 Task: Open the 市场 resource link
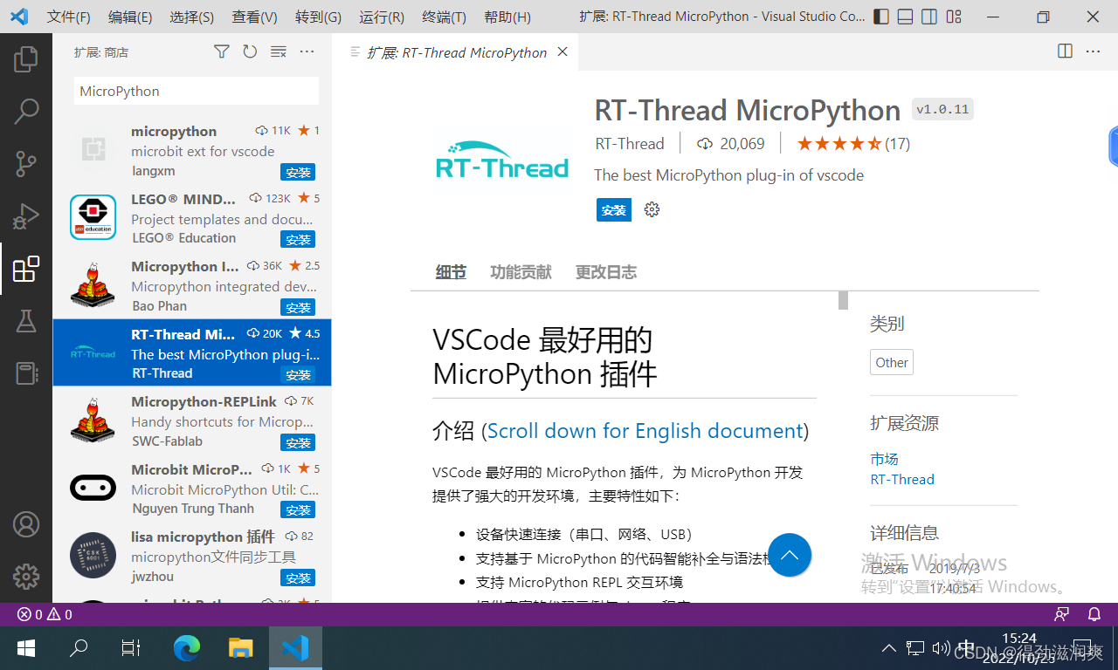click(884, 459)
